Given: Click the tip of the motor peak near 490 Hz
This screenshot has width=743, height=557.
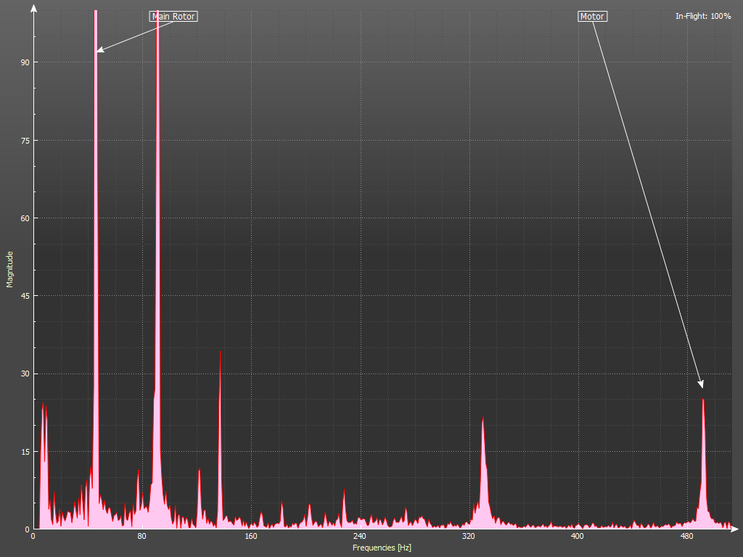Looking at the screenshot, I should pos(703,400).
